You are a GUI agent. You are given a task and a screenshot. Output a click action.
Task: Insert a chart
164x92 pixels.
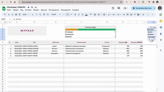(131, 15)
